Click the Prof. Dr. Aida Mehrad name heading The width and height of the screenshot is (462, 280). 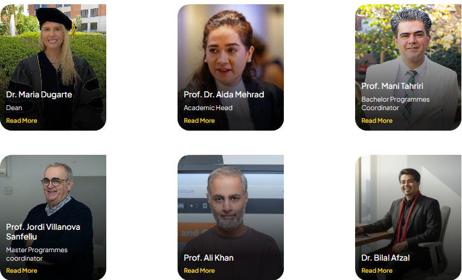(224, 95)
